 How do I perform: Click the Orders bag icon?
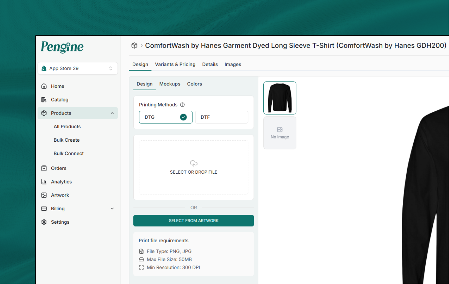coord(44,168)
